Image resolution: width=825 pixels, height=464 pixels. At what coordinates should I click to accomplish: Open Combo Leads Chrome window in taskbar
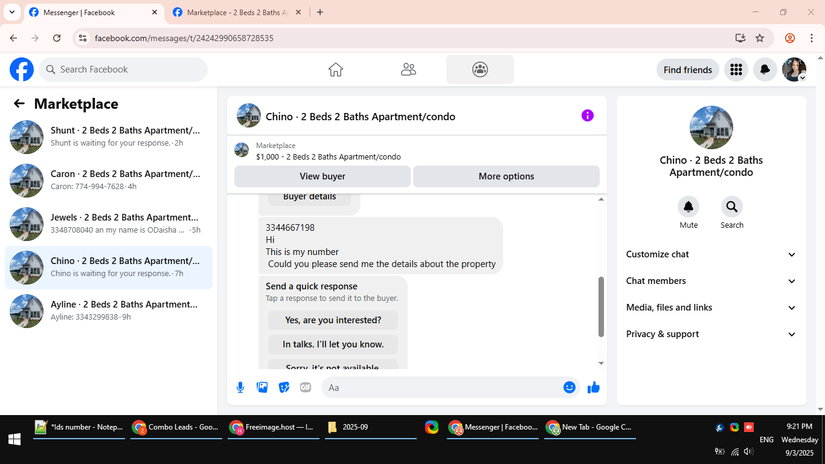click(176, 427)
